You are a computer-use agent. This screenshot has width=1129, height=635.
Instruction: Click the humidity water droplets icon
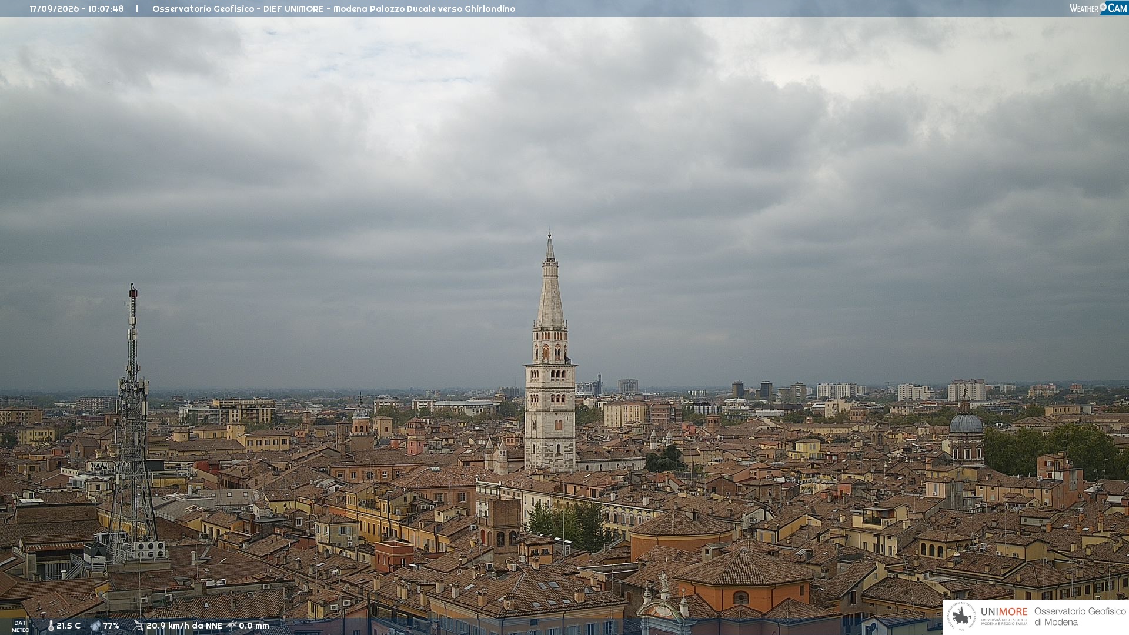coord(95,626)
